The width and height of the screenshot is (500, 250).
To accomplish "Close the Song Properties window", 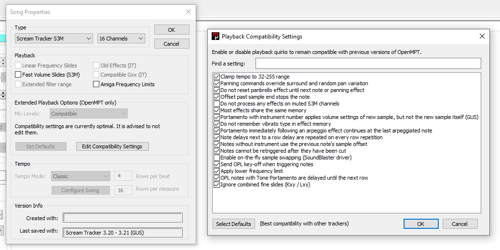I will (x=189, y=12).
